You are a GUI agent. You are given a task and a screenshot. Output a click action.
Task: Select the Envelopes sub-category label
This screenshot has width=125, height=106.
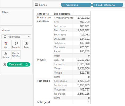(60, 35)
